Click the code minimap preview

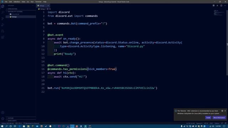[x=219, y=12]
